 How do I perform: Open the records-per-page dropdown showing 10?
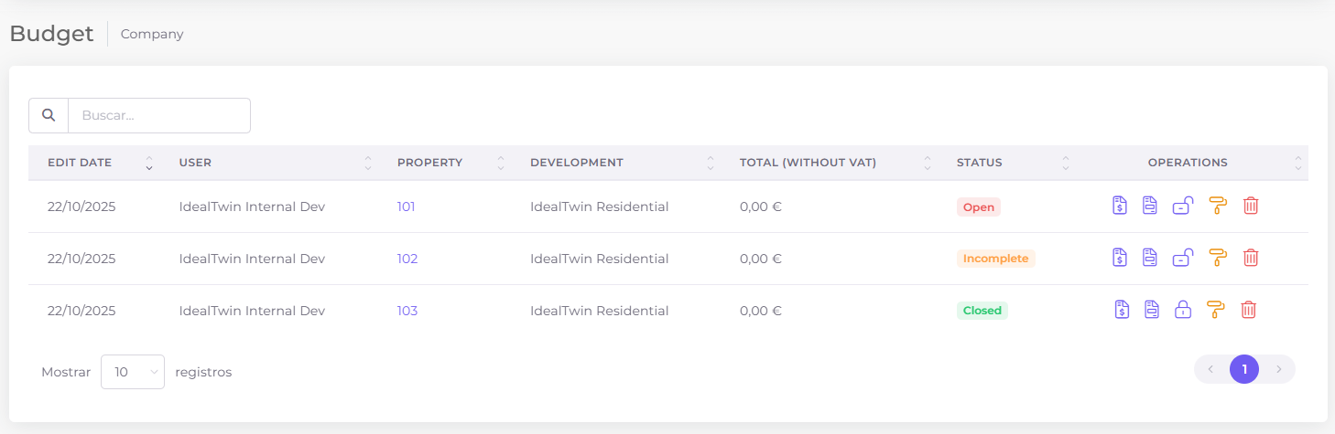pos(132,372)
